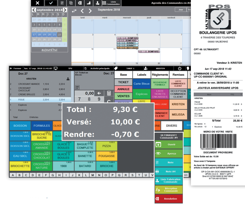Click the Activité principale star icon
Viewport: 245px width, 207px height.
click(85, 68)
